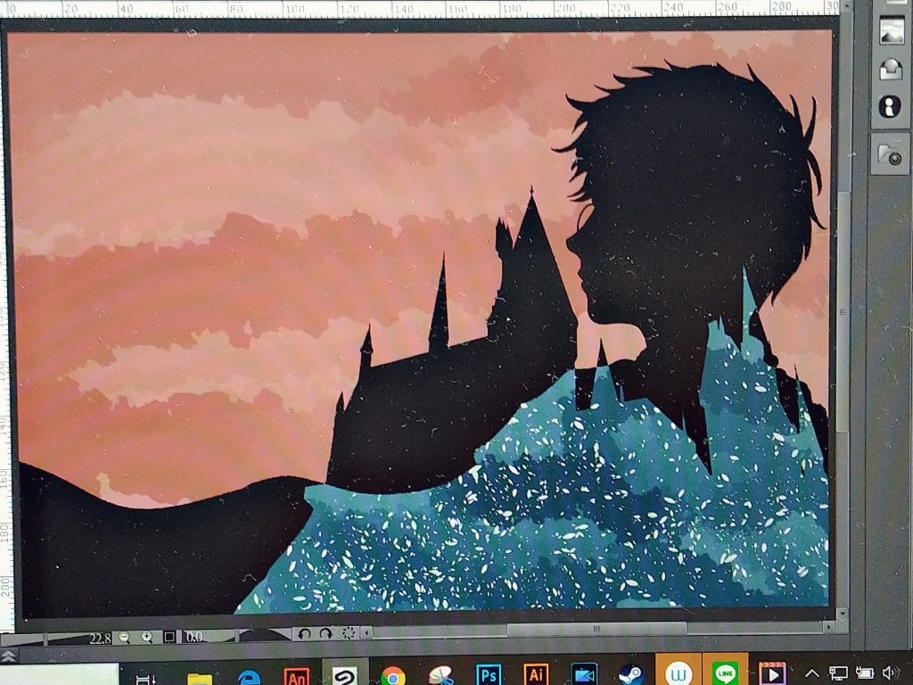
Task: Click the rotation angle 0.0 field
Action: coord(193,637)
